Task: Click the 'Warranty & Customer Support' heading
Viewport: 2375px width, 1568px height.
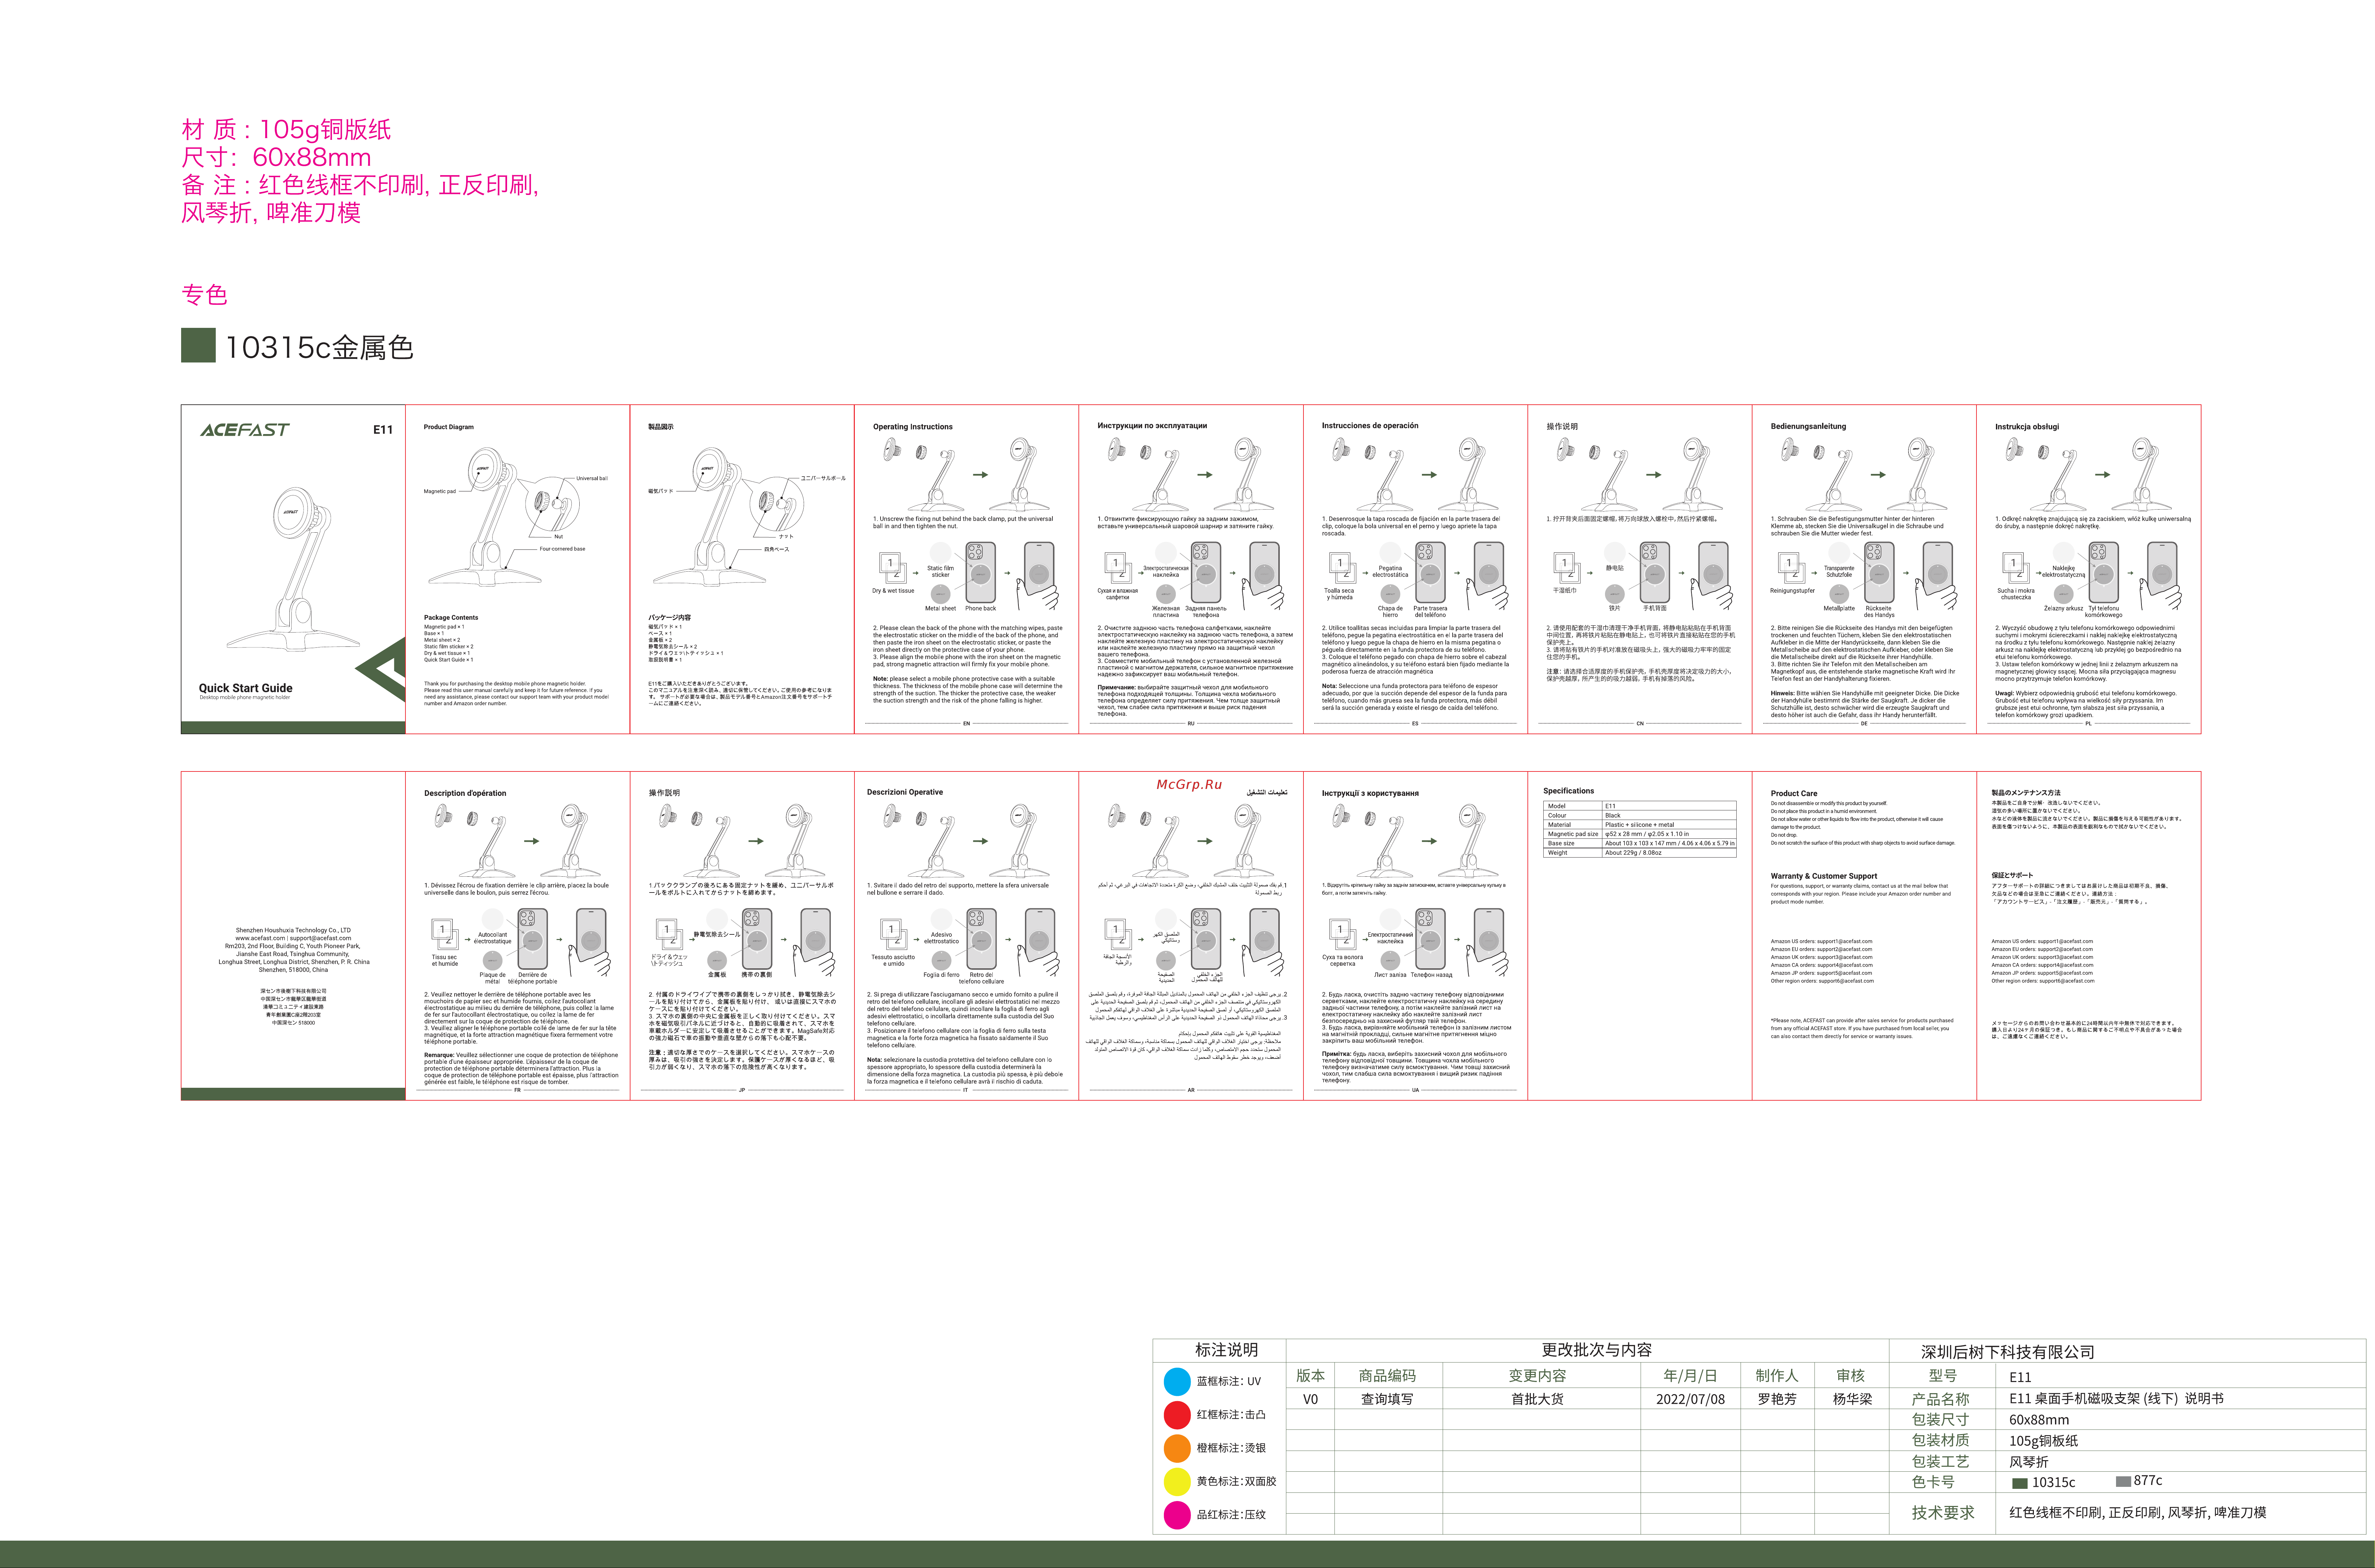Action: (1824, 876)
